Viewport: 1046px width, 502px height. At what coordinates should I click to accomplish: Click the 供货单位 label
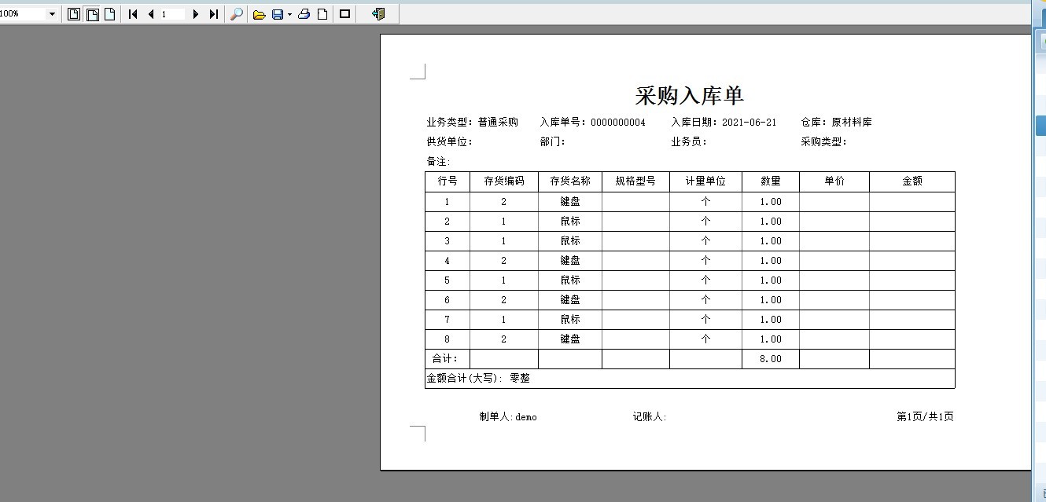(450, 142)
